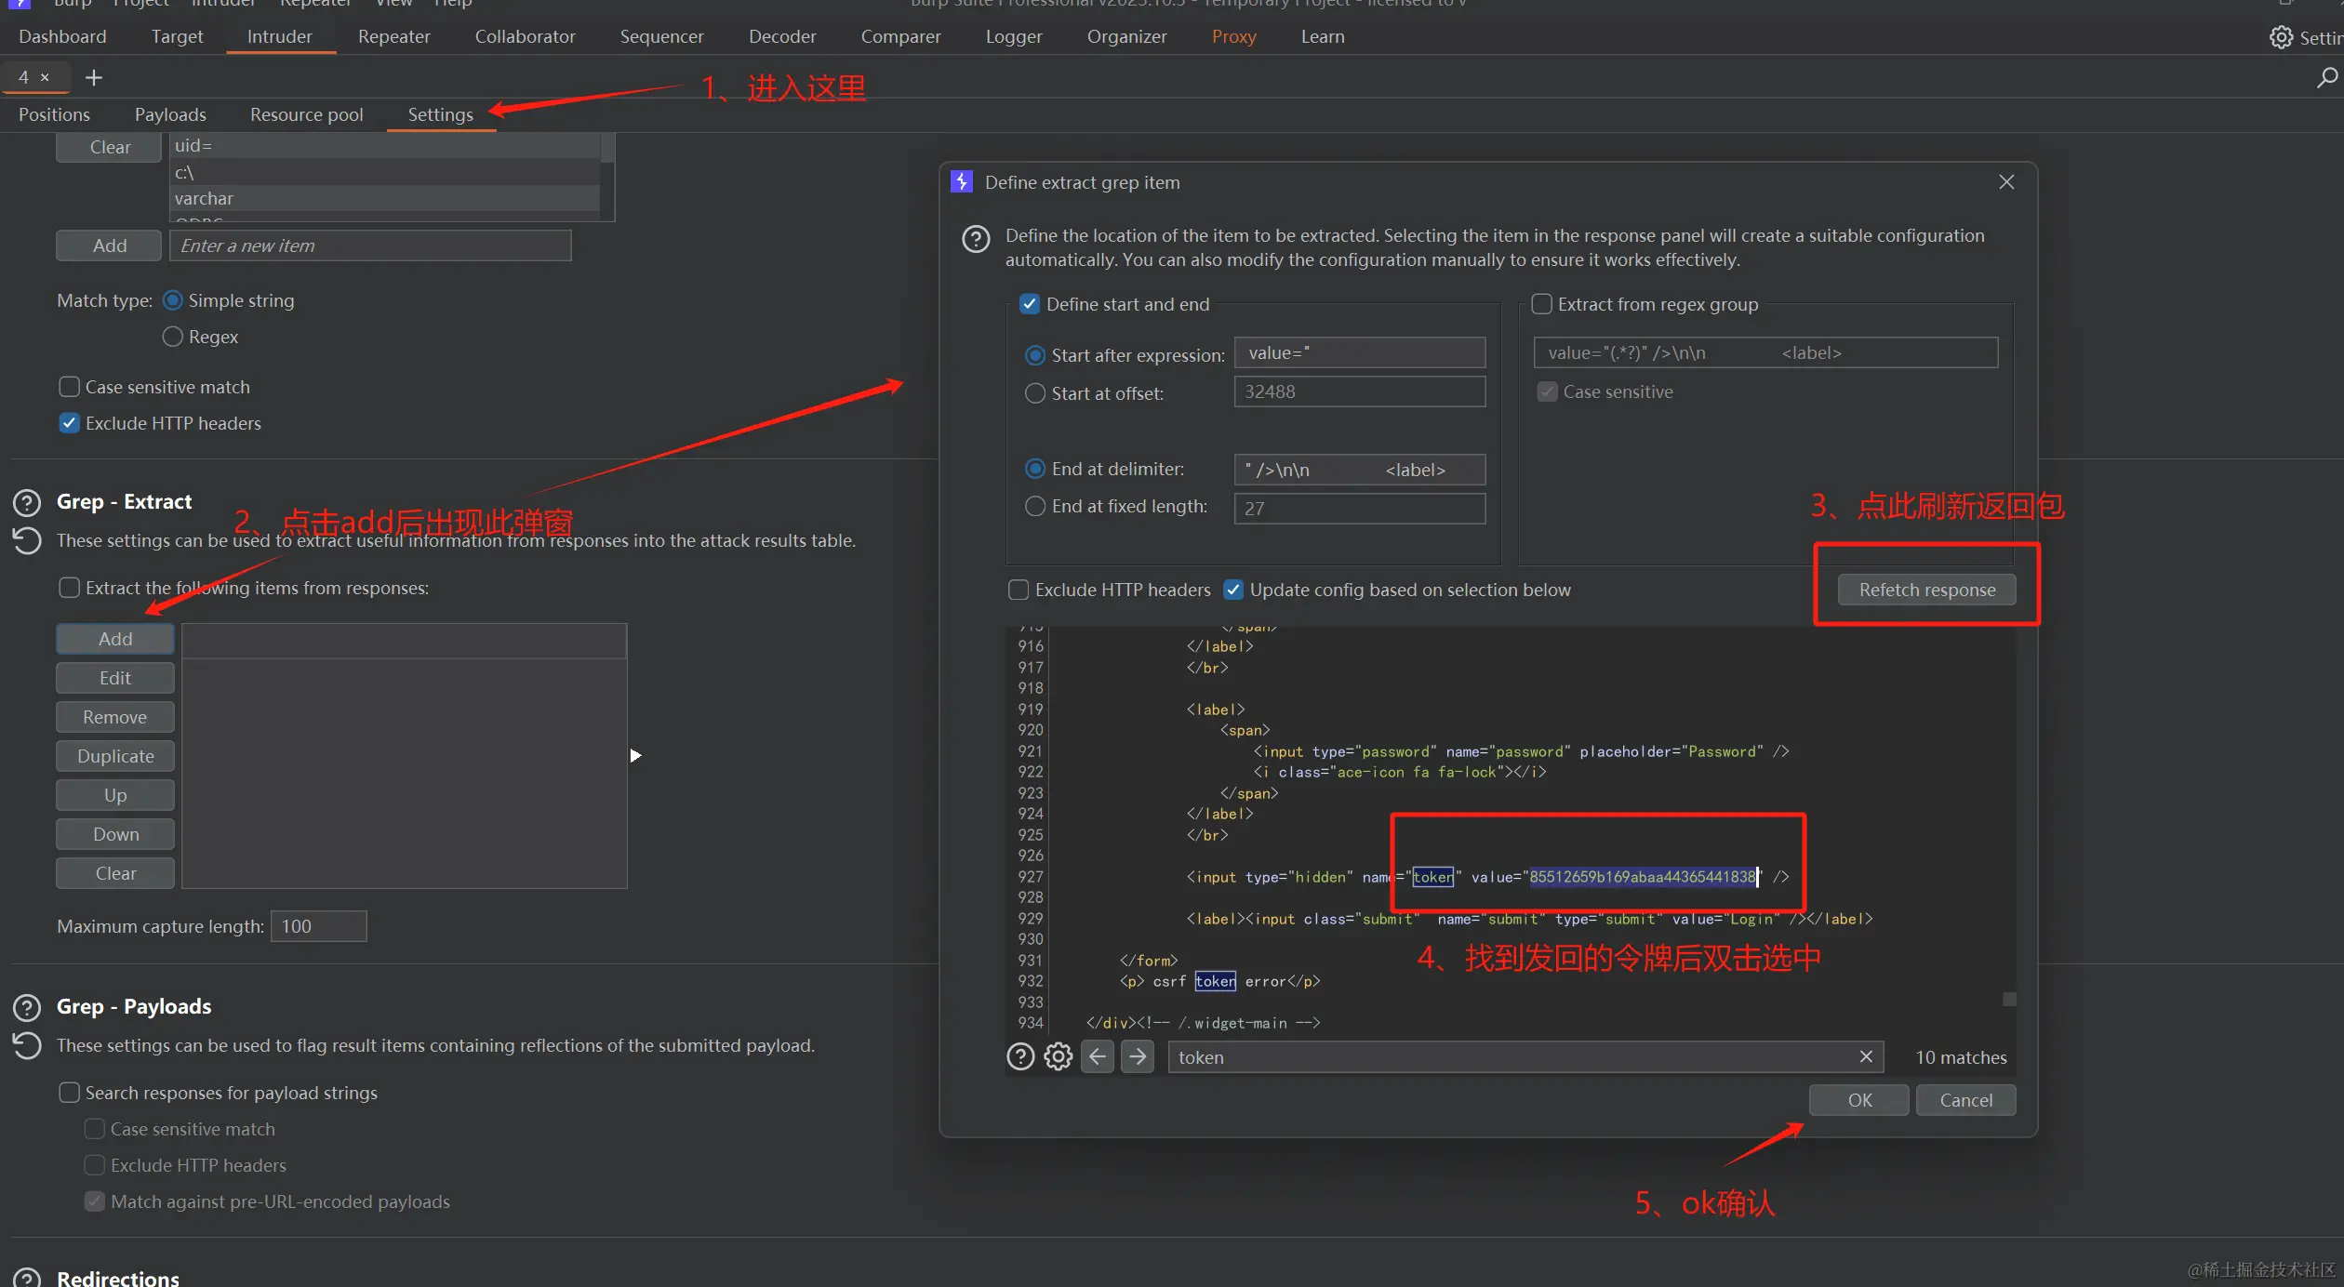Viewport: 2344px width, 1287px height.
Task: Click the Move Down button
Action: click(x=115, y=834)
